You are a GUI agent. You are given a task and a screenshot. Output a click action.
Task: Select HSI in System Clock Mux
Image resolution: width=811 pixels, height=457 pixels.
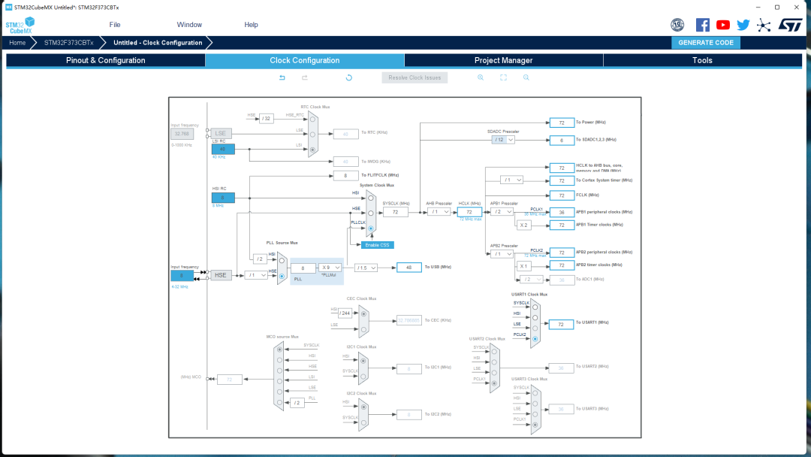coord(371,198)
